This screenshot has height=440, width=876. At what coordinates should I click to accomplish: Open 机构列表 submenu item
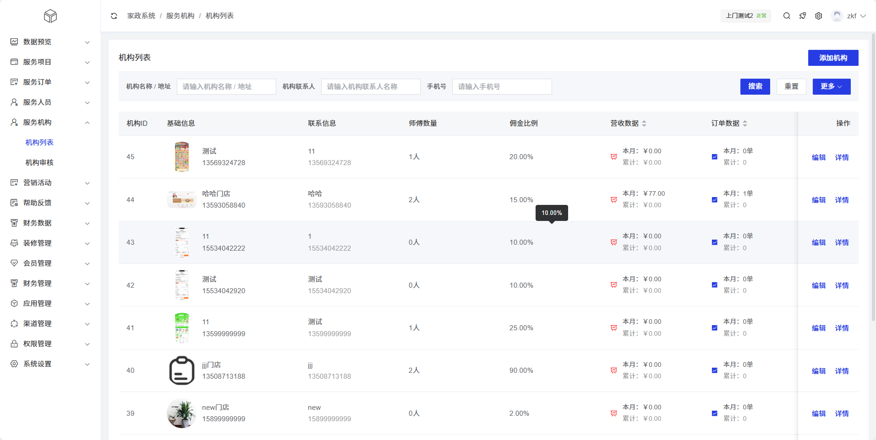coord(39,143)
